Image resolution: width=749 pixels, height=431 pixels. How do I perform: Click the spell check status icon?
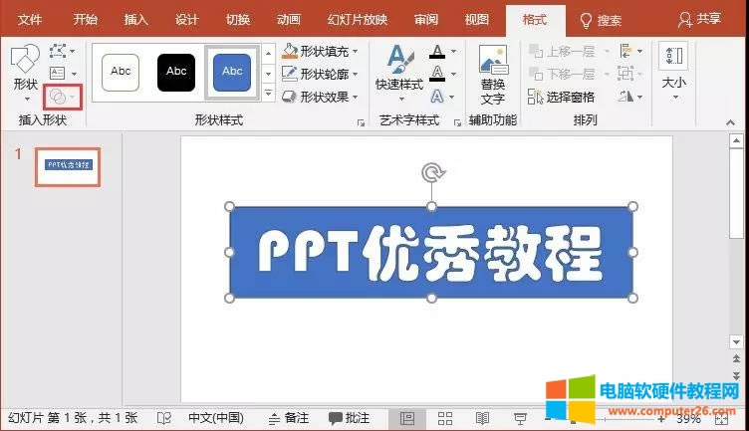(x=164, y=419)
